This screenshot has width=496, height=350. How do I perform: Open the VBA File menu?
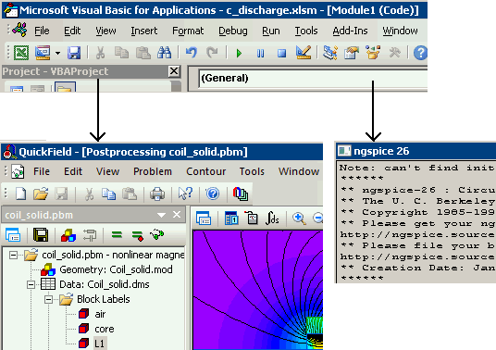coord(42,31)
